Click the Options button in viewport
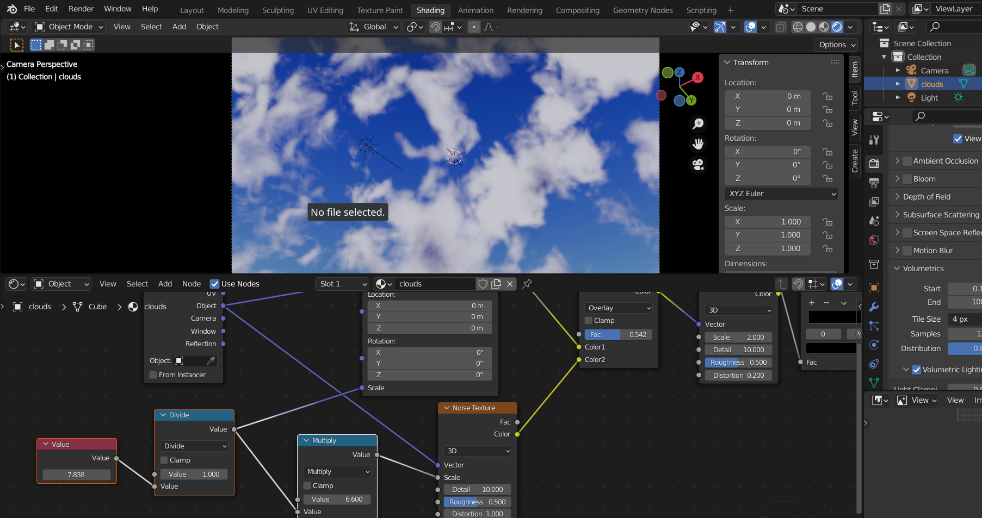This screenshot has width=982, height=518. click(837, 45)
